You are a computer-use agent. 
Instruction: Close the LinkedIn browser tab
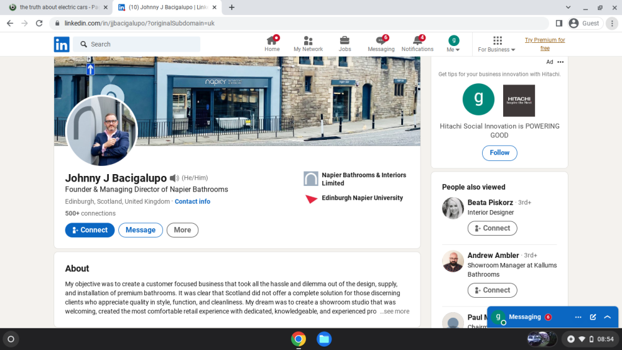215,7
